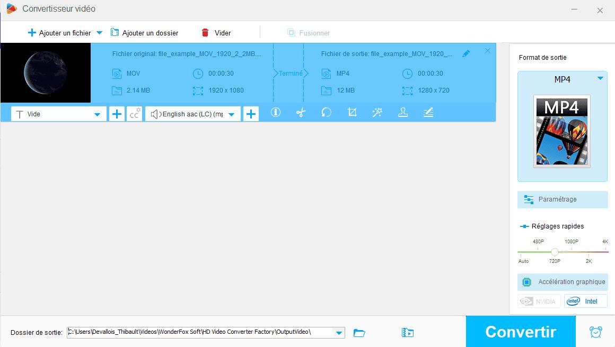This screenshot has width=615, height=347.
Task: Click Vider to clear the list
Action: [x=216, y=33]
